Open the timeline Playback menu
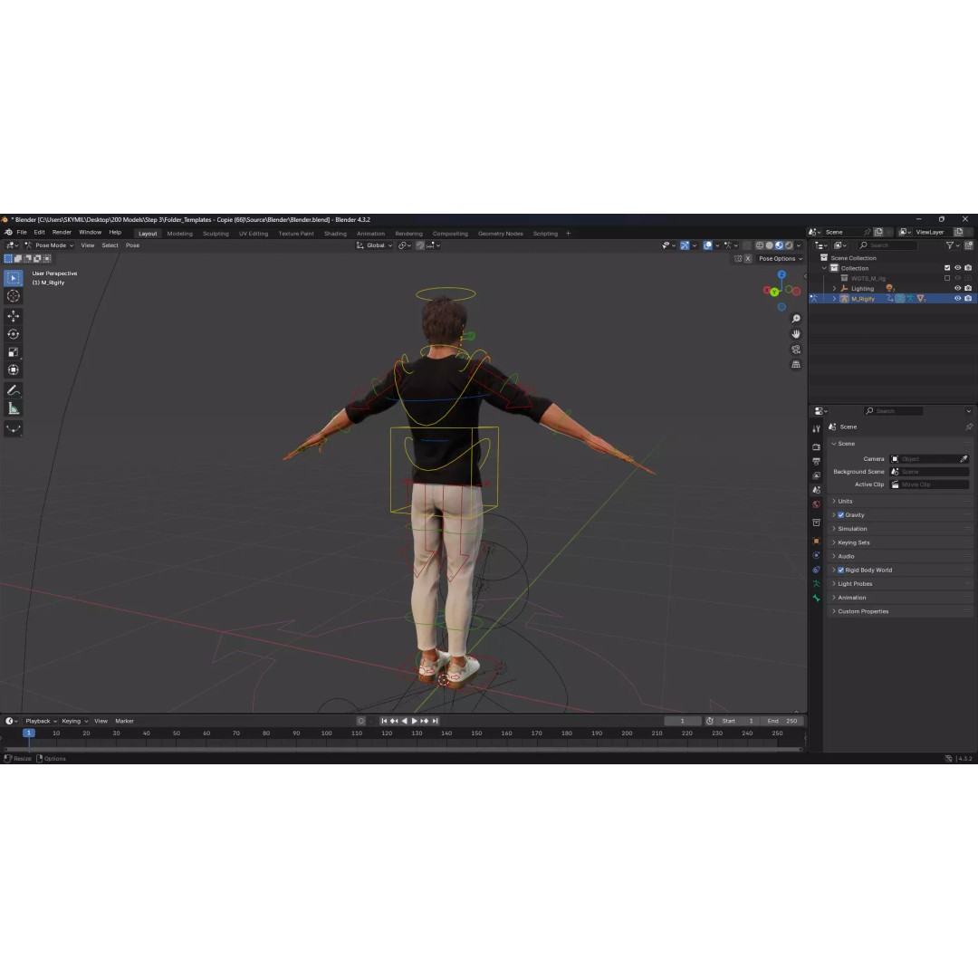Screen dimensions: 978x978 [41, 721]
